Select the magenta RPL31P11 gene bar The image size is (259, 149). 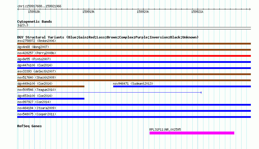coord(192,133)
